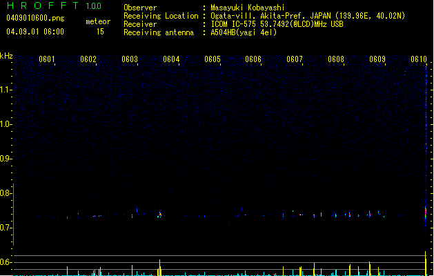Click the 0.8 kHz axis label

coord(6,193)
